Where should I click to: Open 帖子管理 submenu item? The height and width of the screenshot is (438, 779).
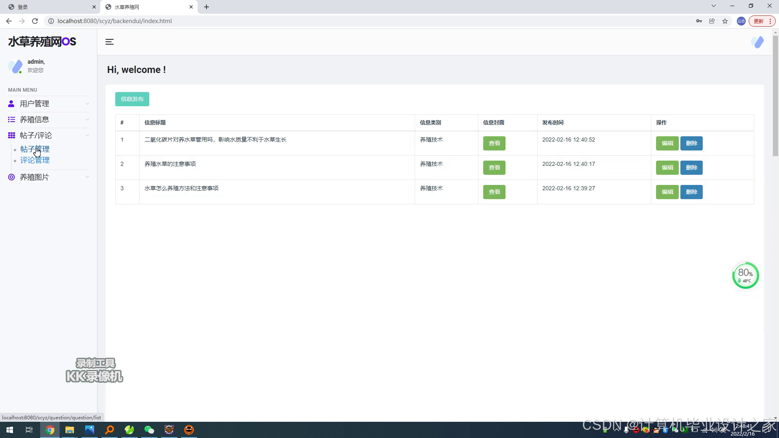(35, 149)
